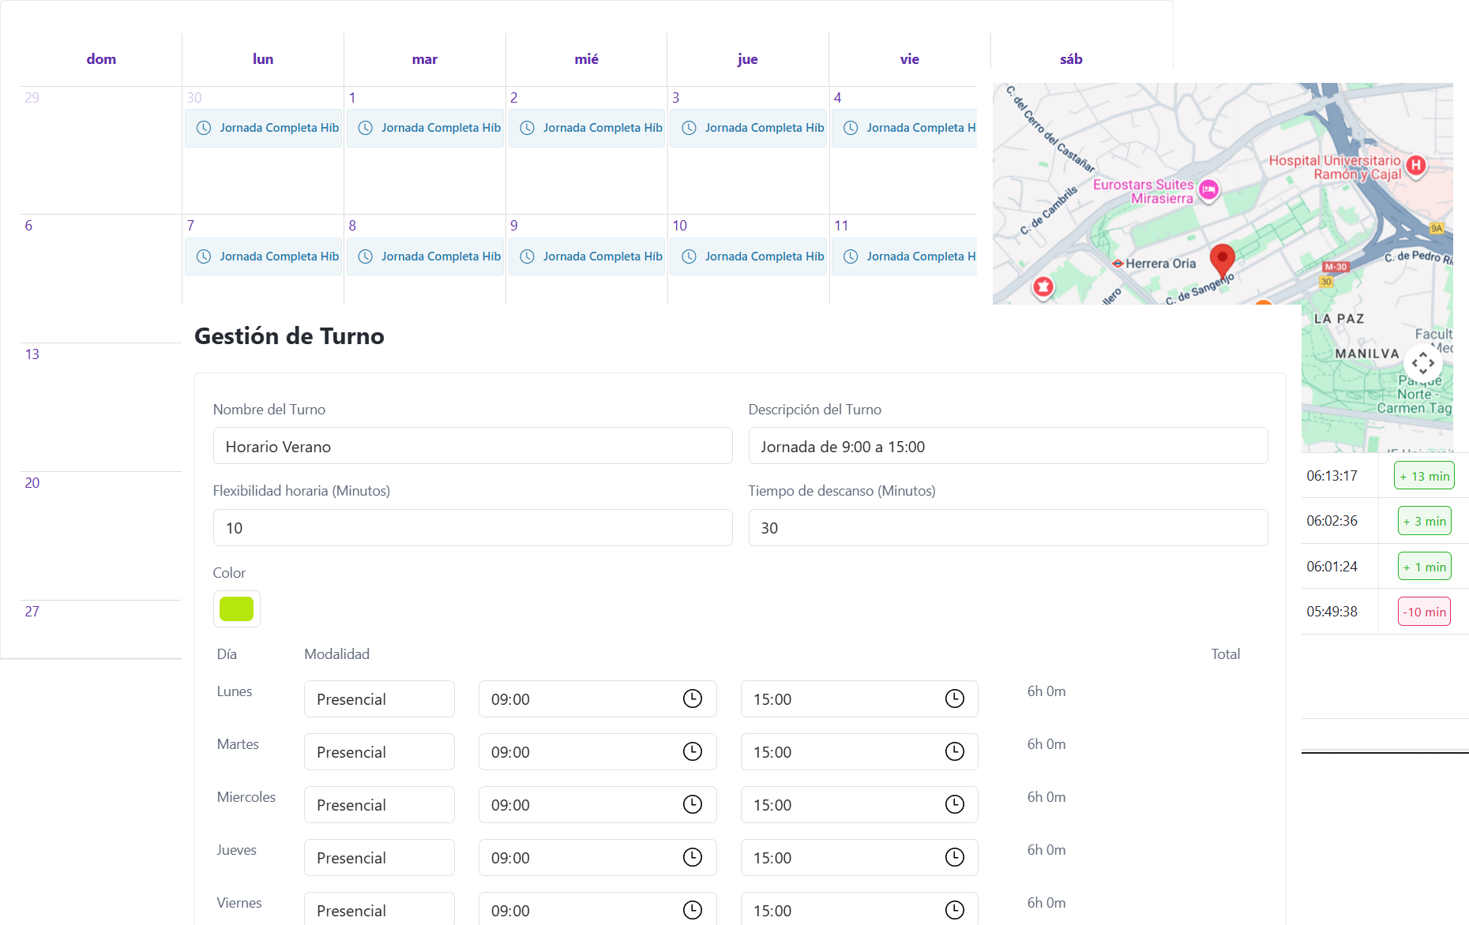Viewport: 1469px width, 925px height.
Task: Open Martes end time clock picker
Action: point(955,751)
